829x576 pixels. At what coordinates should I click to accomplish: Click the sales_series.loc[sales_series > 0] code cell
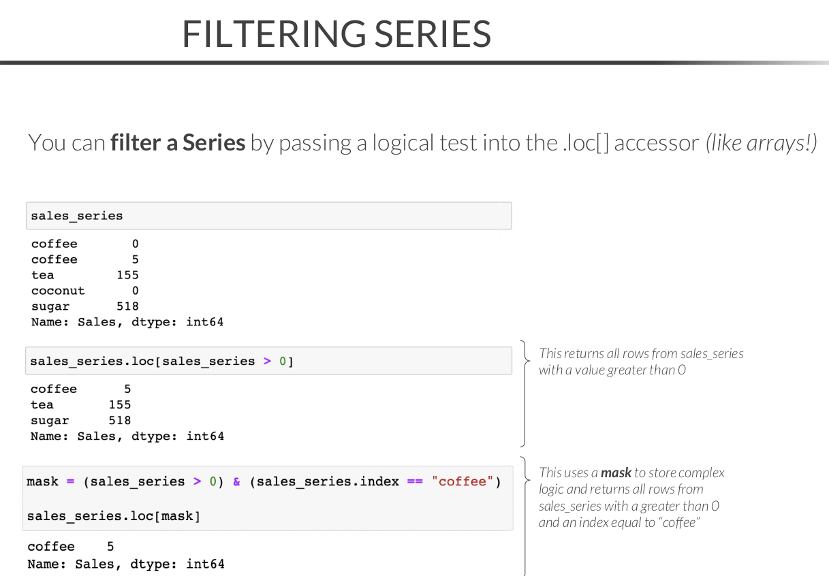click(x=268, y=361)
